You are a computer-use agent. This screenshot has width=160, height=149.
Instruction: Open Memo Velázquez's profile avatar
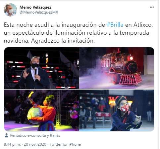[10, 10]
